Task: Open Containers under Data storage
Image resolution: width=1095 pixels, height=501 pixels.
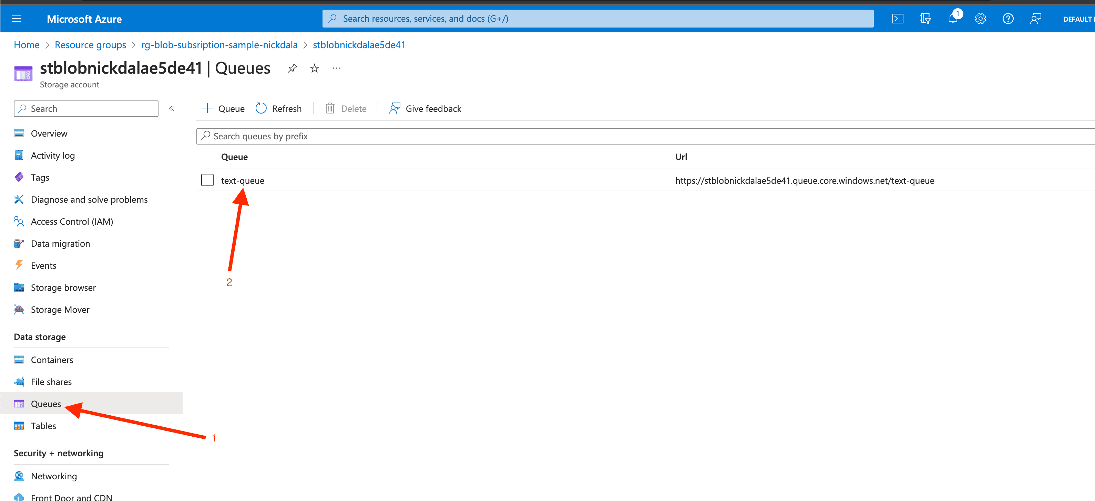Action: coord(52,360)
